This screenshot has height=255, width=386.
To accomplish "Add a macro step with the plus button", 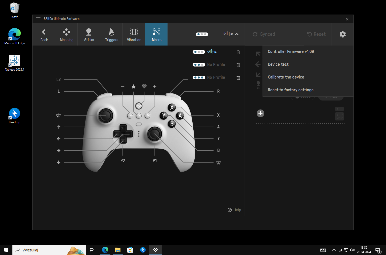I will pos(260,113).
